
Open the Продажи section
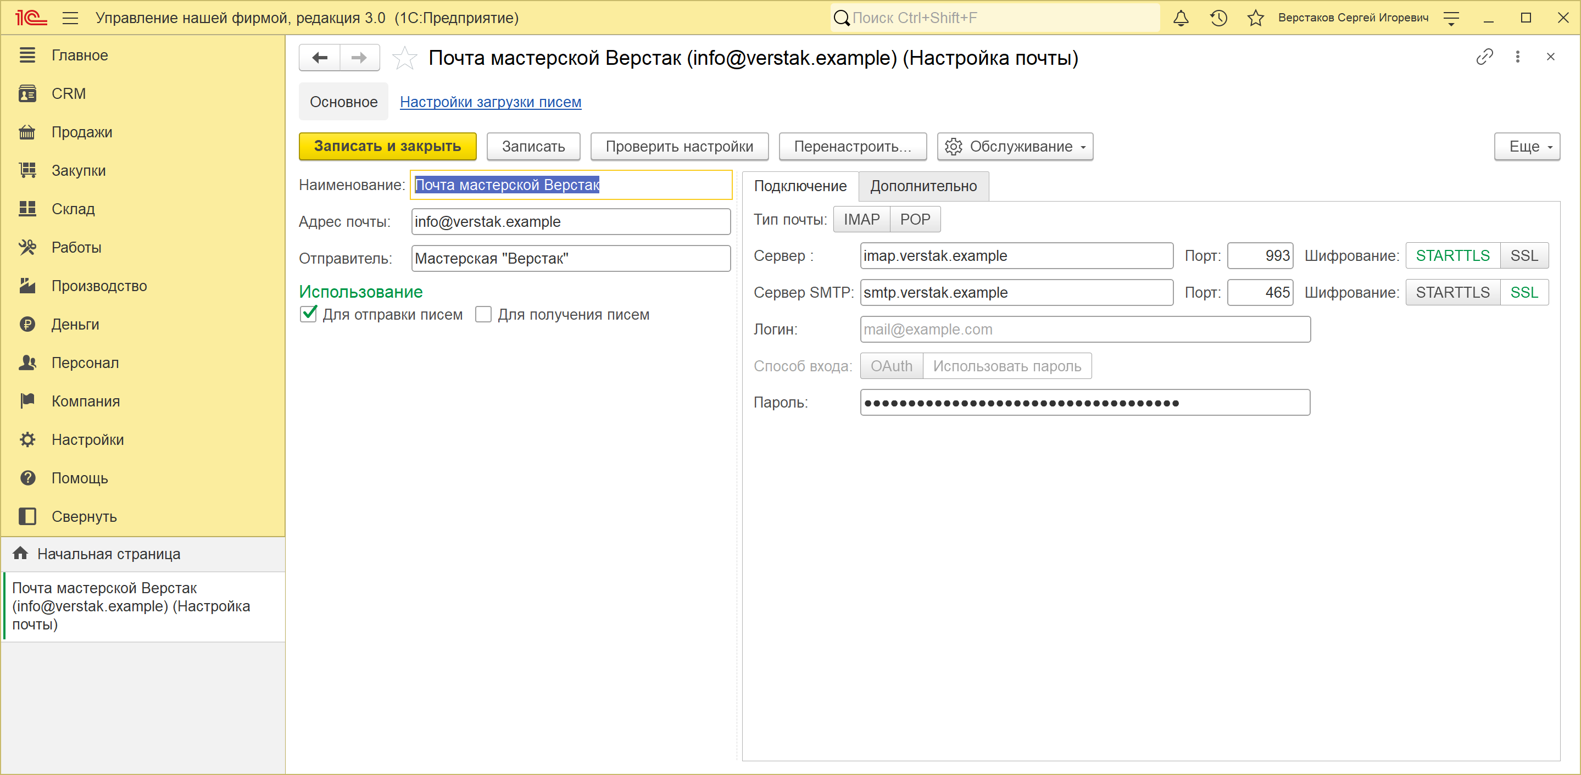[142, 132]
